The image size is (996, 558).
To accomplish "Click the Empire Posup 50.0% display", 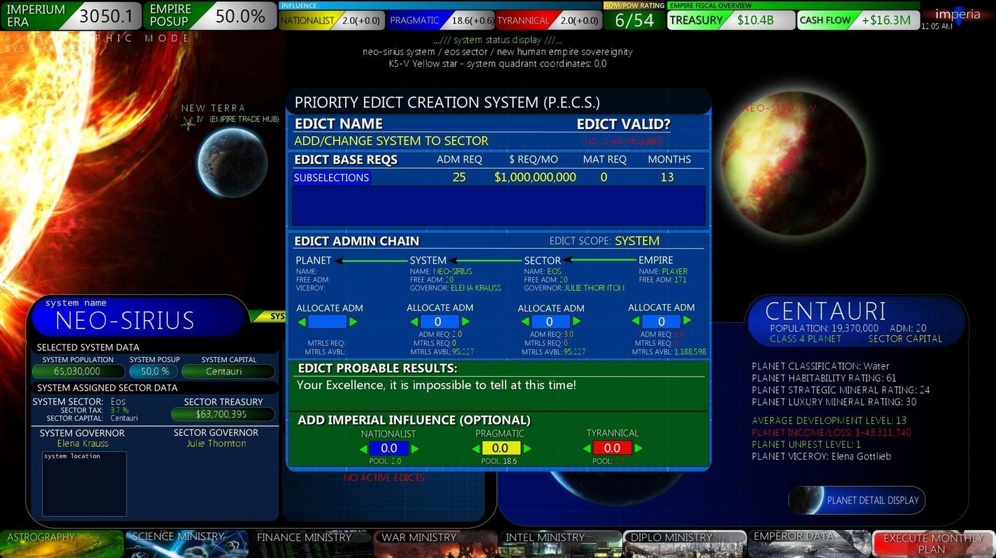I will point(210,16).
